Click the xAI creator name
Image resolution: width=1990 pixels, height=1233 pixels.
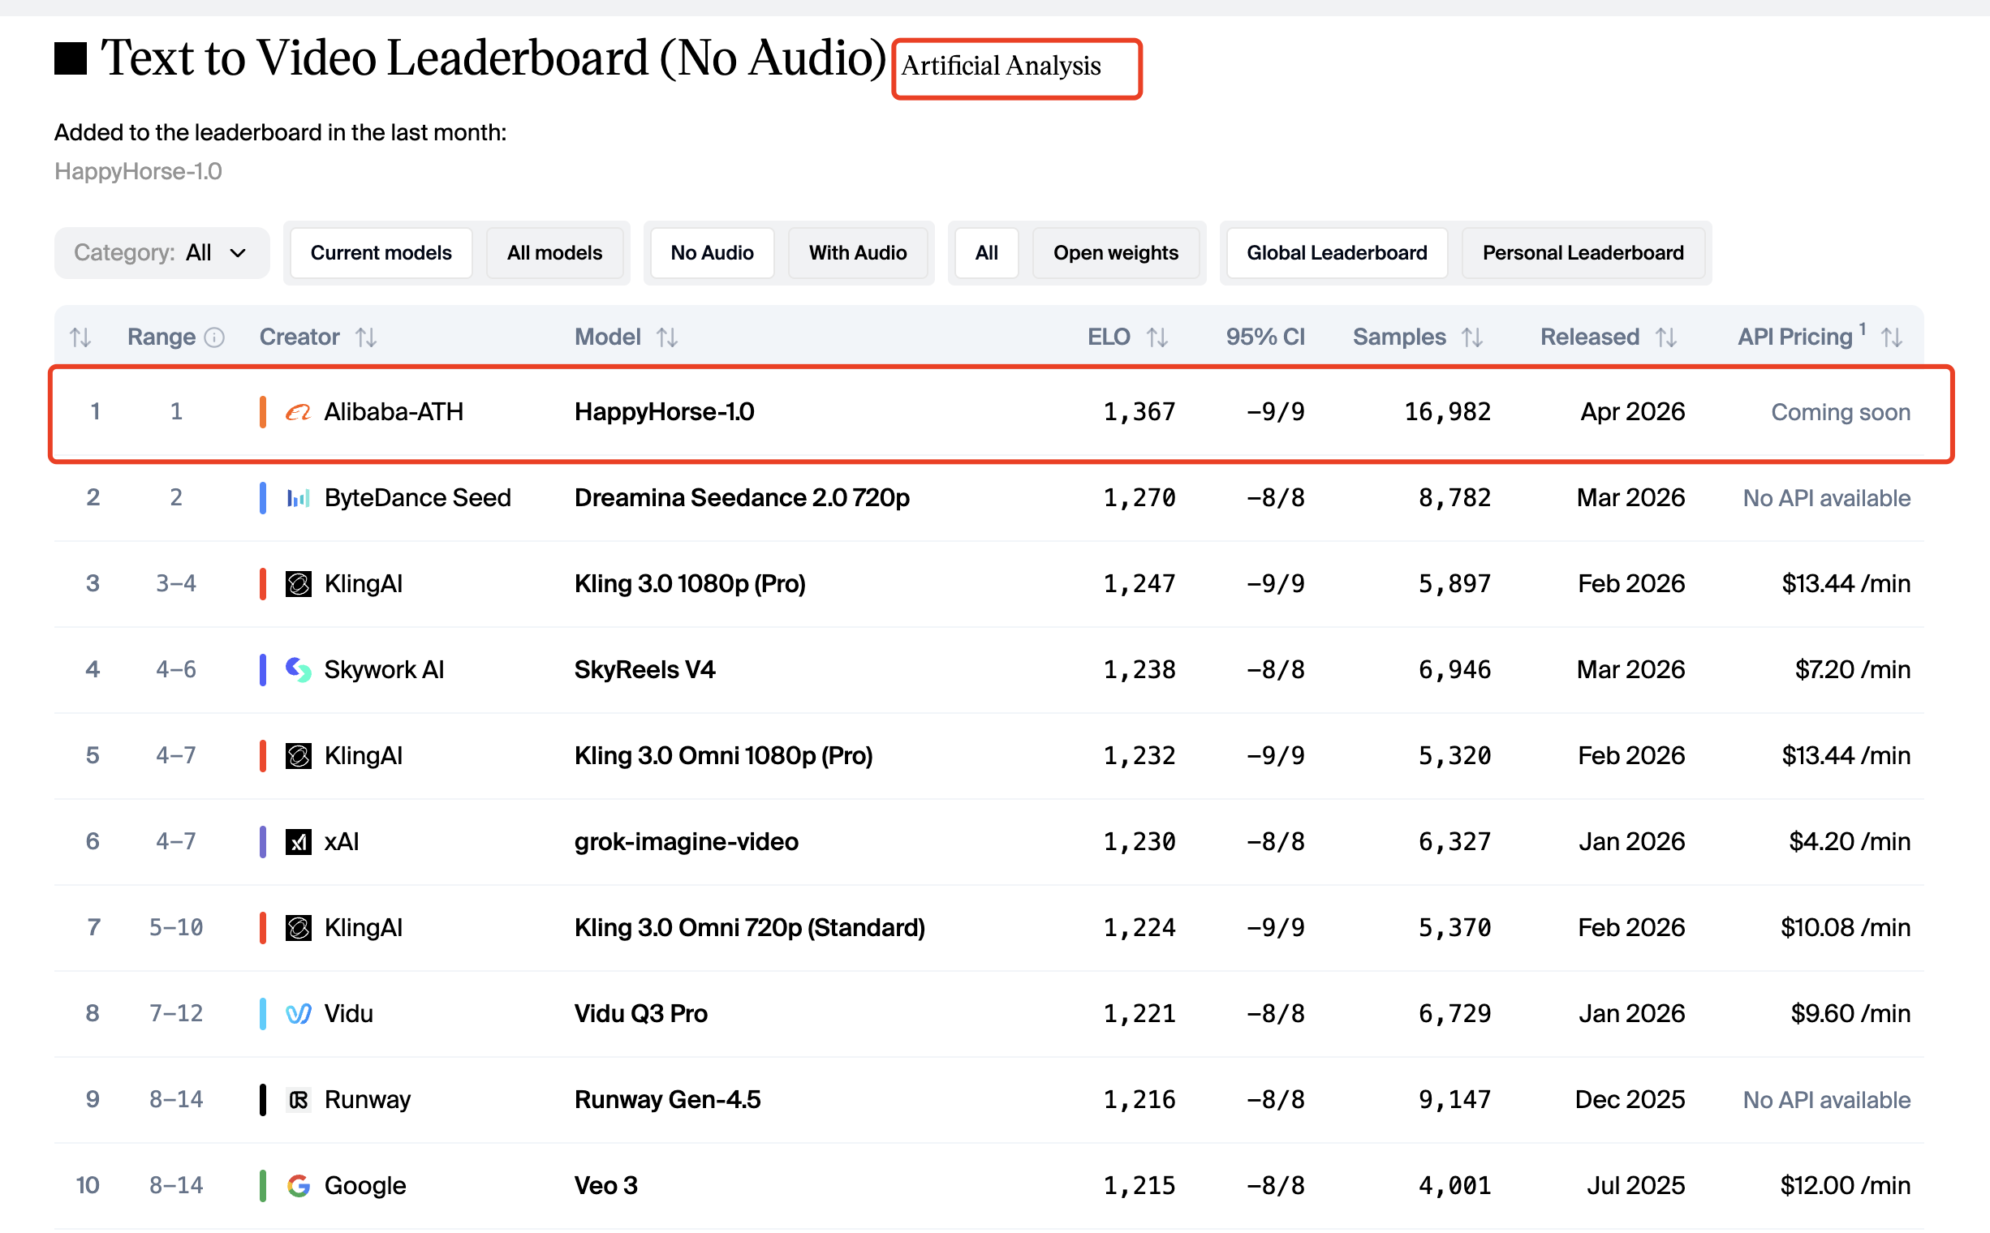pos(342,841)
